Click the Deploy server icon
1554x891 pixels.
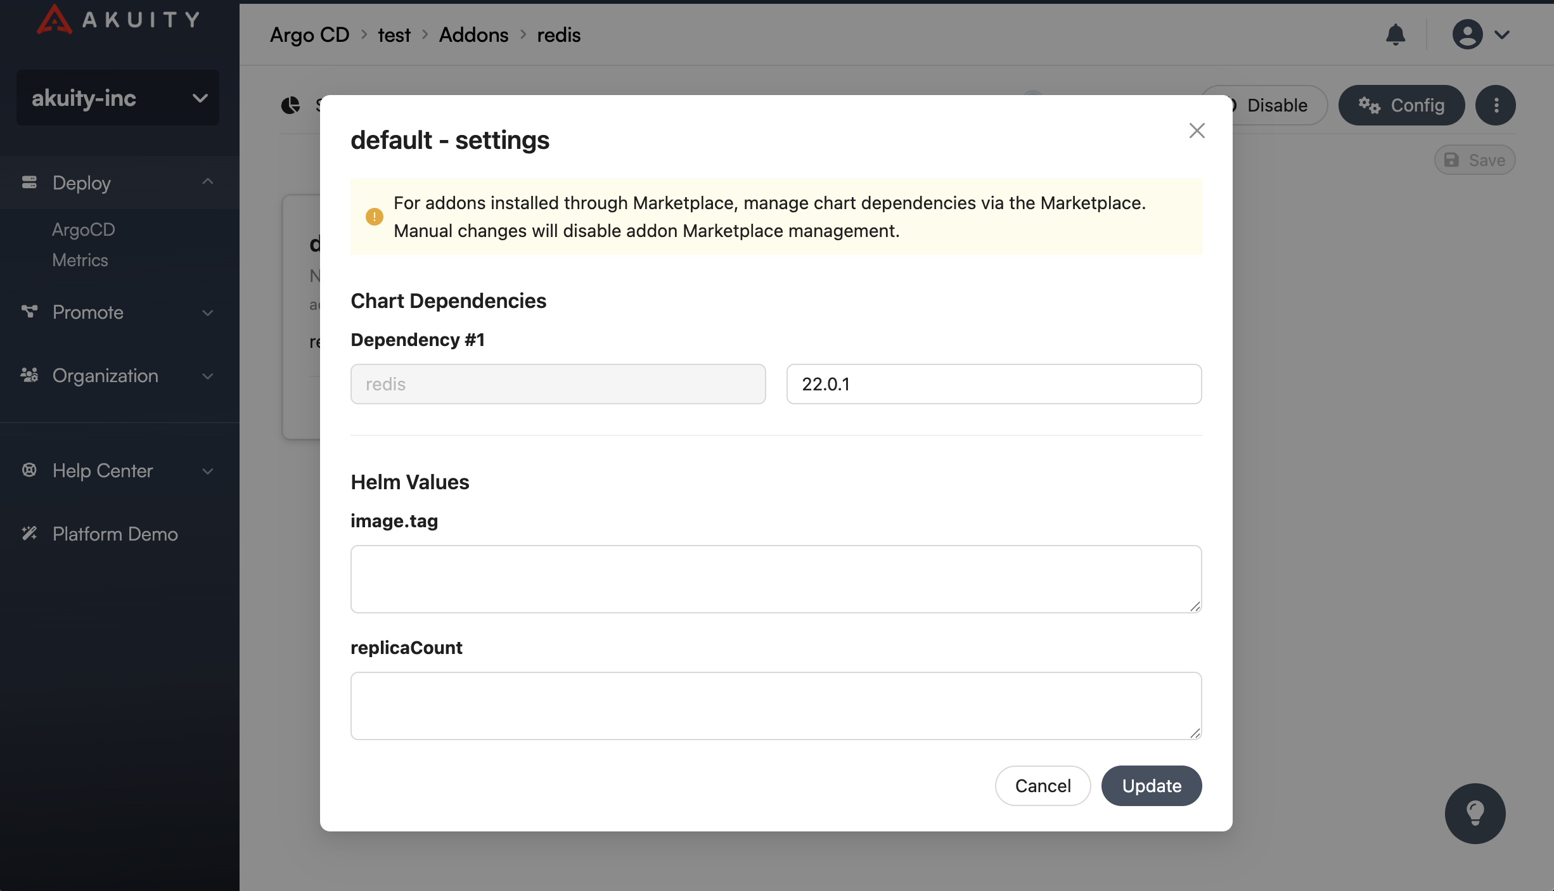(x=29, y=183)
